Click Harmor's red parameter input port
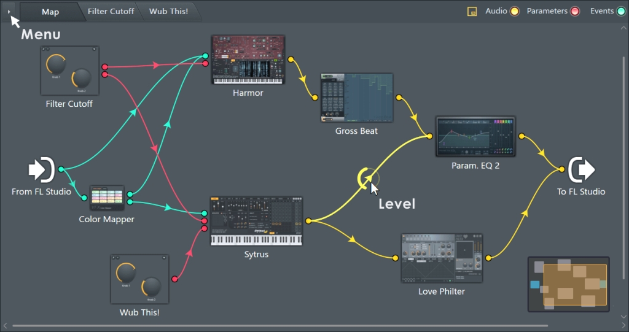The image size is (629, 332). click(205, 63)
